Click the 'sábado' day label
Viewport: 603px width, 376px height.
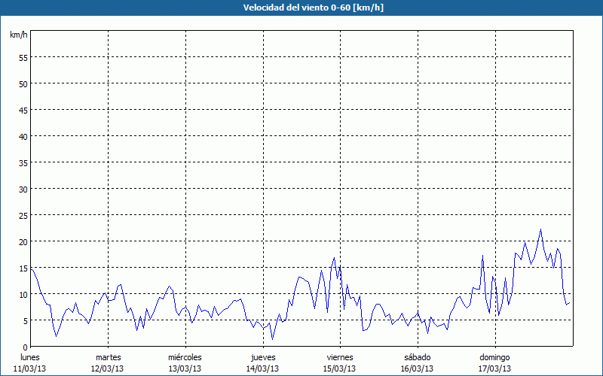click(417, 357)
